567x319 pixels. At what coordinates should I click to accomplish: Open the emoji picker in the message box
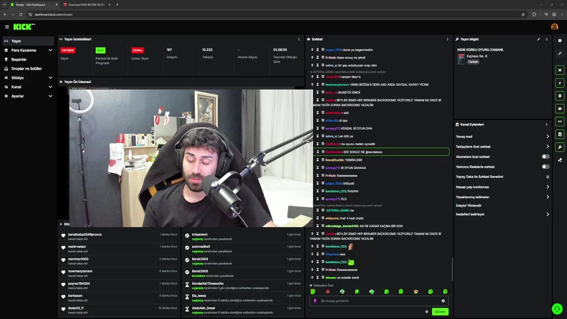(443, 301)
